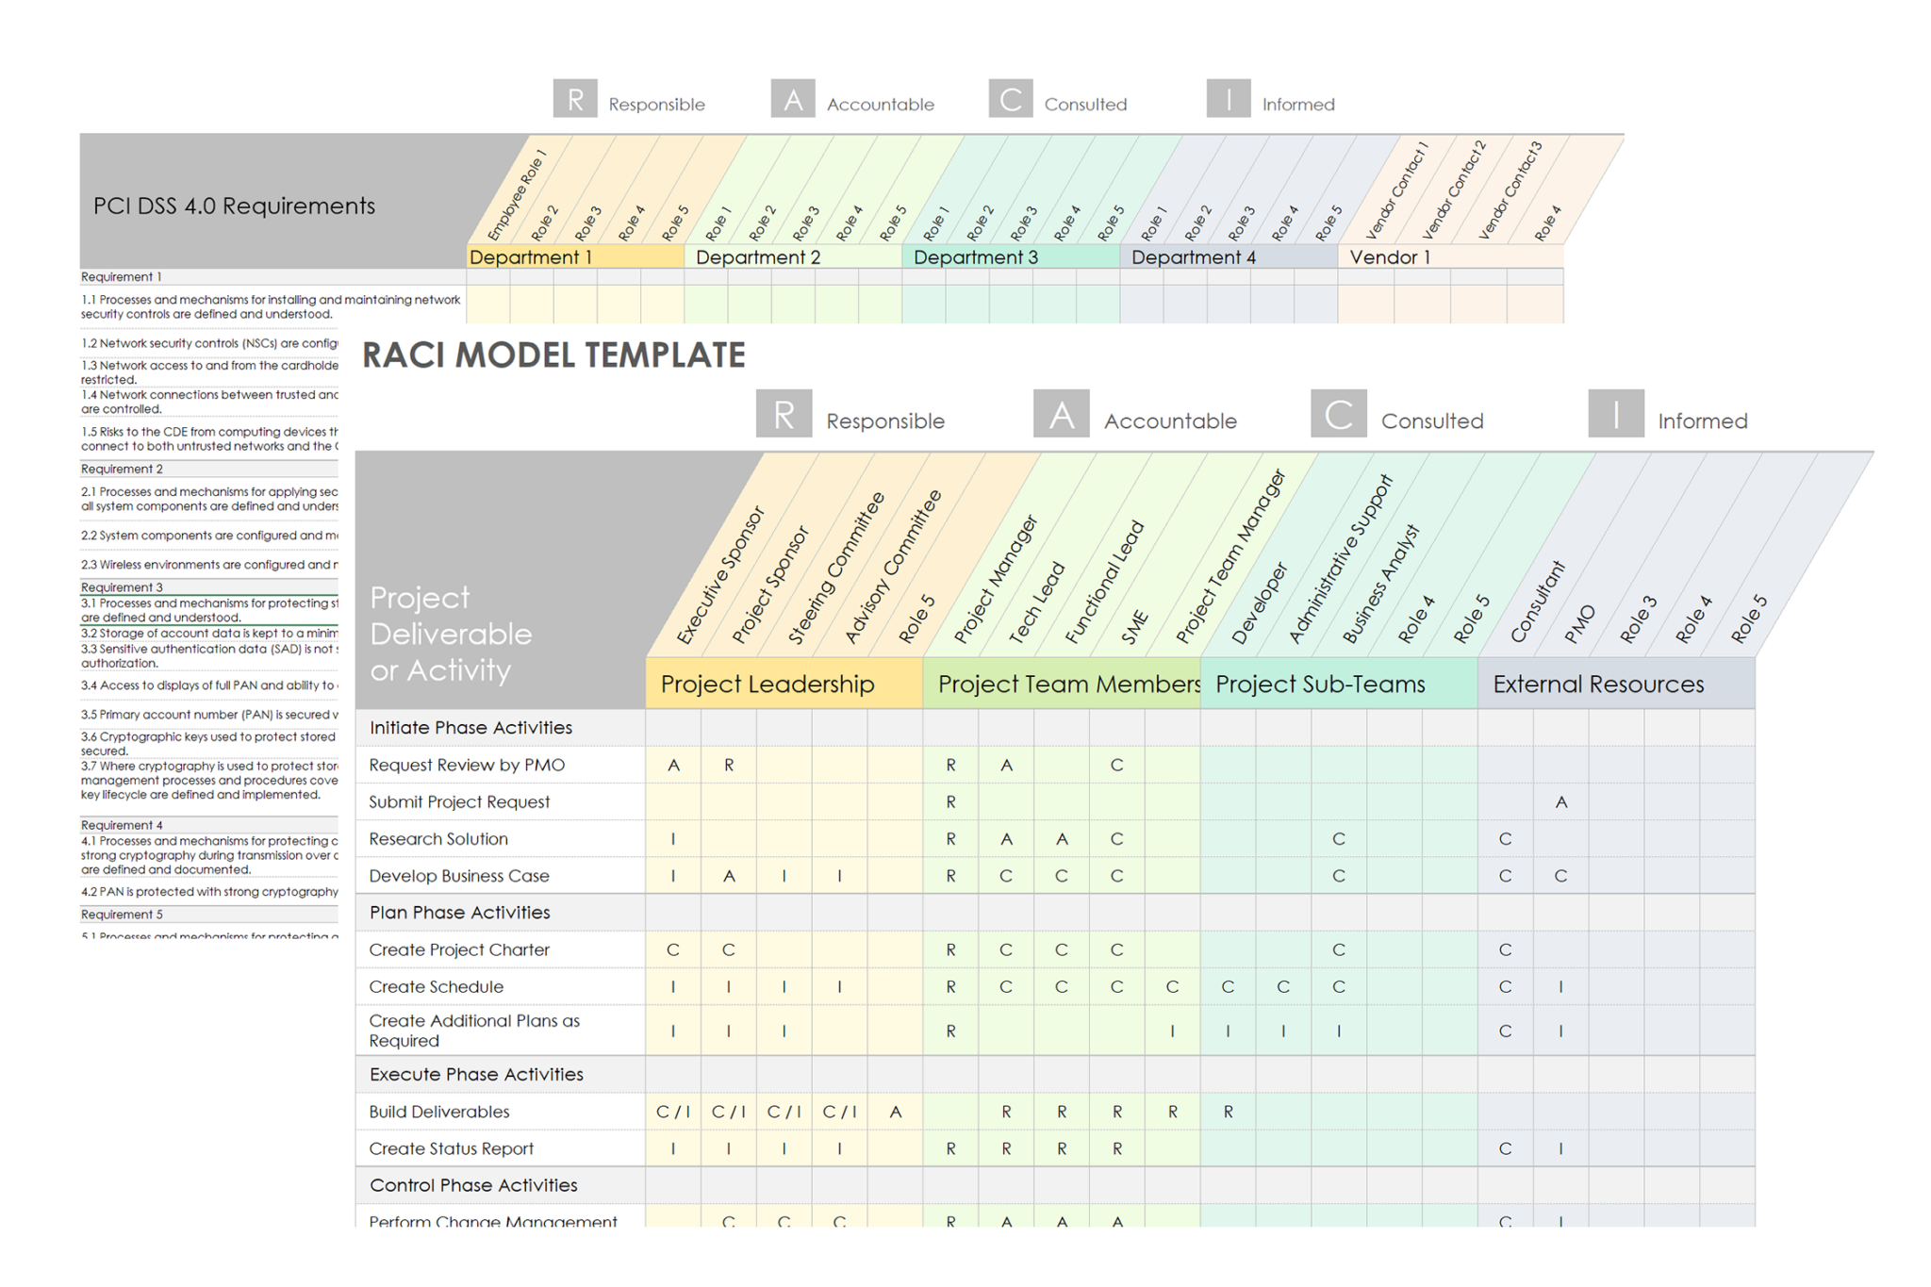This screenshot has height=1287, width=1931.
Task: Click the Business Analyst column header
Action: click(x=1379, y=586)
